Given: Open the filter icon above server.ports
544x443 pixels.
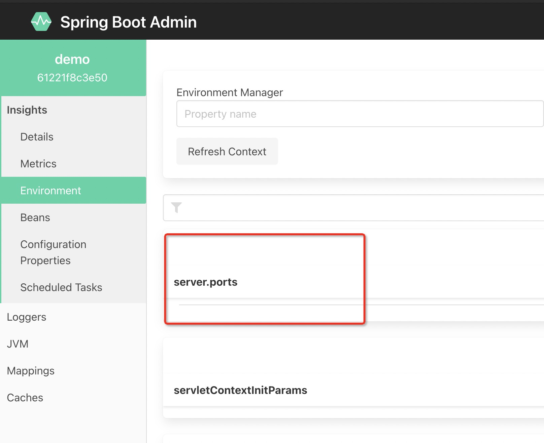Looking at the screenshot, I should [176, 207].
